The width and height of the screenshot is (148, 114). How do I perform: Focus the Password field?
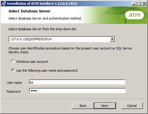(x=77, y=91)
